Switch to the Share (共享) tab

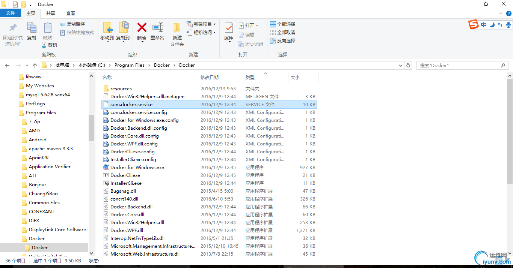(51, 13)
